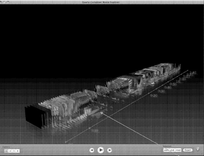
Task: Select camera 2 in the Camera selector
Action: tap(10, 151)
